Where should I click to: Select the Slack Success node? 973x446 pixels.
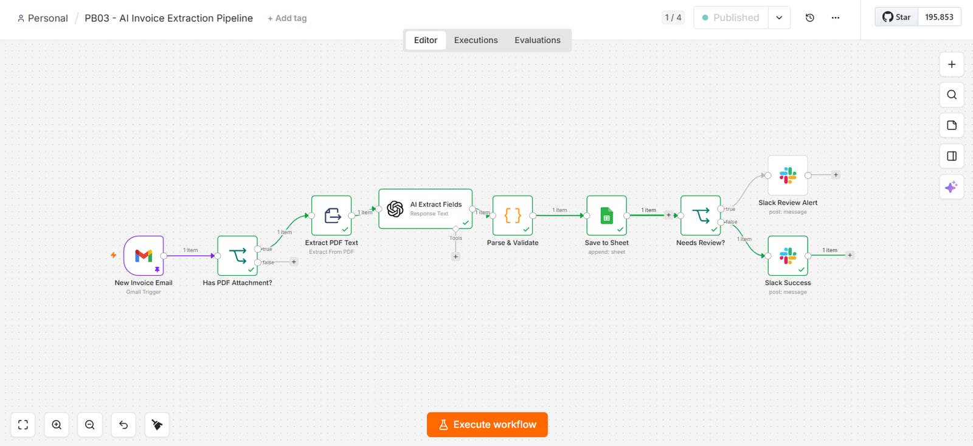tap(788, 256)
